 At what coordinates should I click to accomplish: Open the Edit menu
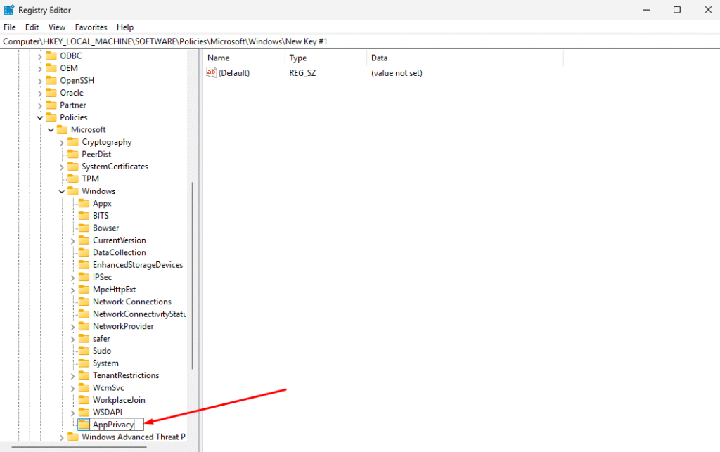pos(32,27)
